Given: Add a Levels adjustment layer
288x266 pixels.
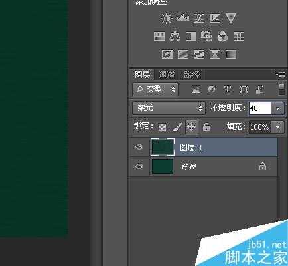Looking at the screenshot, I should tap(183, 18).
